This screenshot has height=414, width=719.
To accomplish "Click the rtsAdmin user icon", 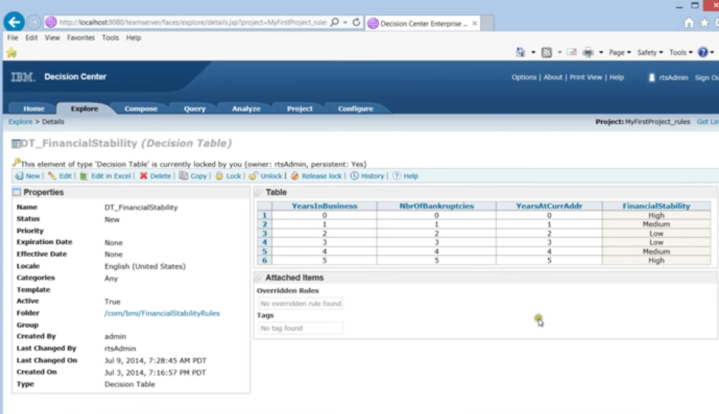I will pos(652,77).
